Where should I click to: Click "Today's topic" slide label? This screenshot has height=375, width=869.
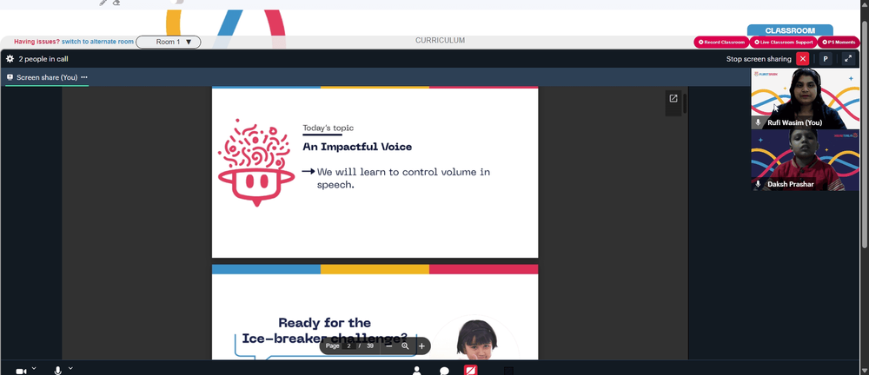pos(328,128)
